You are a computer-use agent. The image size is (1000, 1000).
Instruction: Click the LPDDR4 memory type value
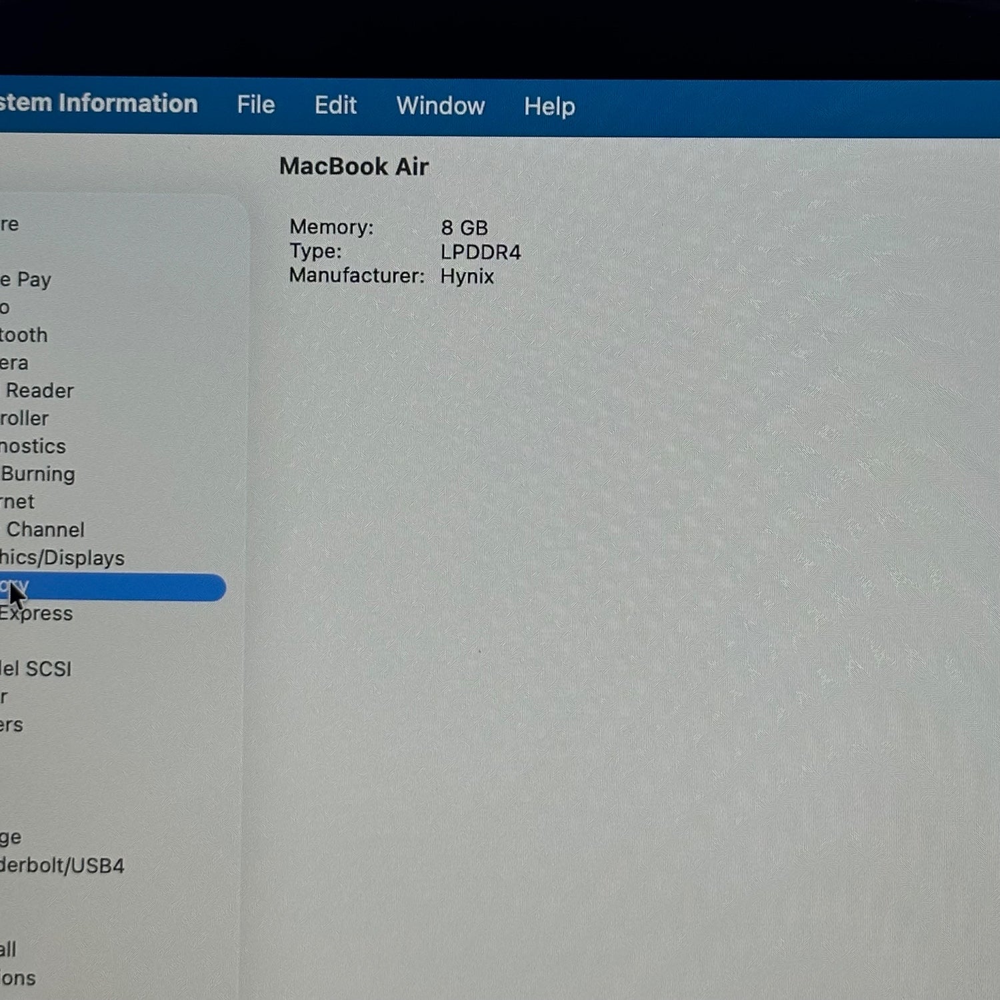click(x=480, y=252)
